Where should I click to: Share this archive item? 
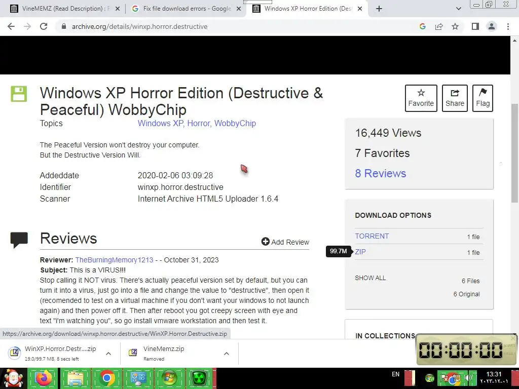455,98
